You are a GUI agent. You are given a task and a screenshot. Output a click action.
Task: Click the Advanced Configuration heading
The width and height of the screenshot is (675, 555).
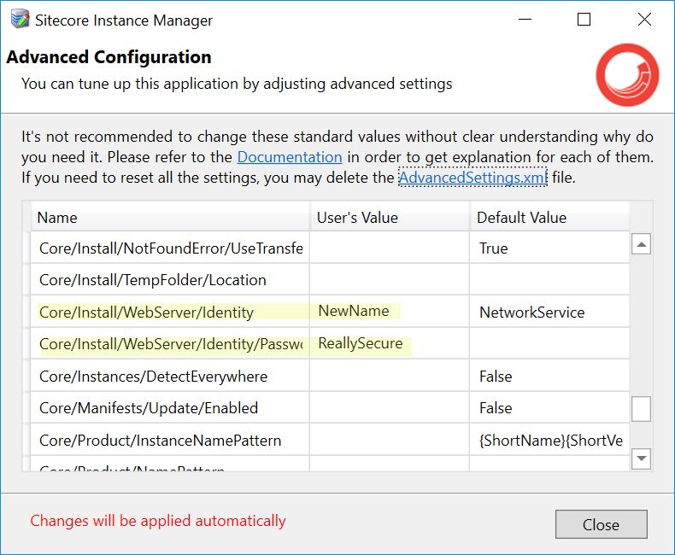[x=109, y=57]
